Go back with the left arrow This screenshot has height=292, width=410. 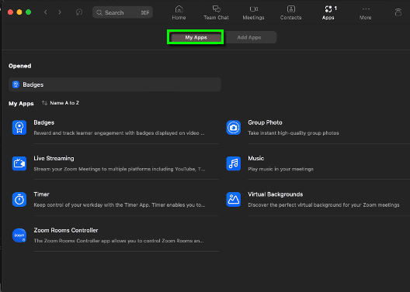click(46, 12)
